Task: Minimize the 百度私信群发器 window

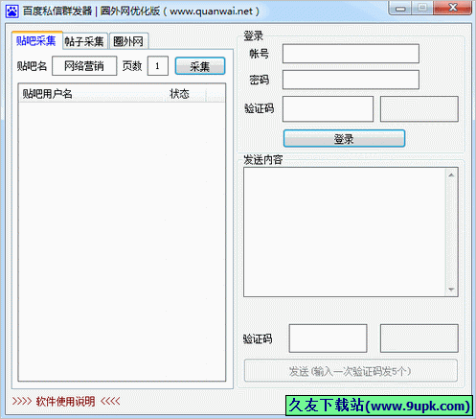Action: point(400,9)
